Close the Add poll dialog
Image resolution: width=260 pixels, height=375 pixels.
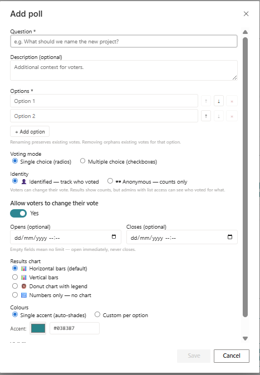pos(246,14)
